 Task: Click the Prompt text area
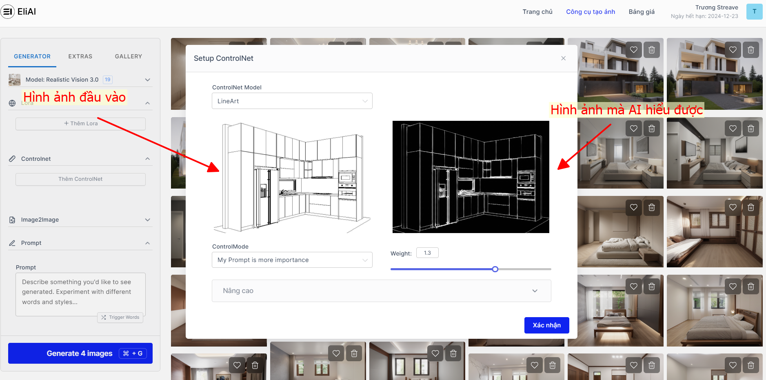pyautogui.click(x=80, y=292)
